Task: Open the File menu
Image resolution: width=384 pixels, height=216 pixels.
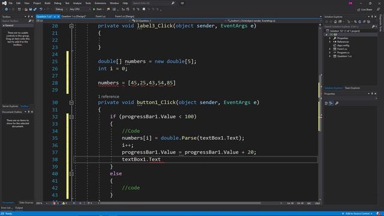Action: 11,3
